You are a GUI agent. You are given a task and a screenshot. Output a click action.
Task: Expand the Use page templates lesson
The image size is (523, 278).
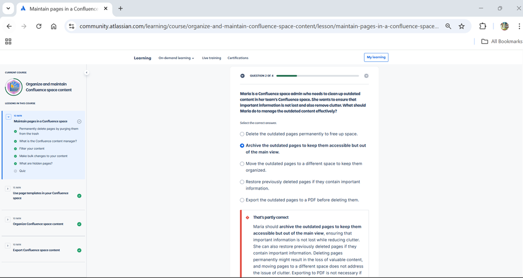pos(8,189)
